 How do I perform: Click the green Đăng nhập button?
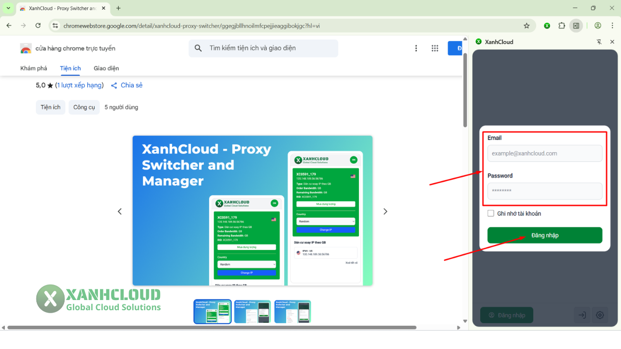tap(545, 235)
